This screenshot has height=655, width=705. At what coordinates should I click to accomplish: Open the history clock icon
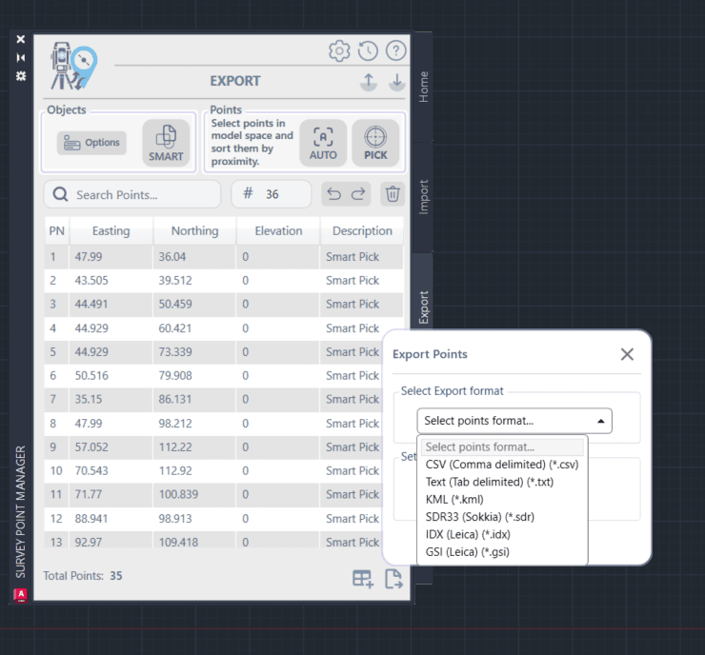[x=368, y=51]
